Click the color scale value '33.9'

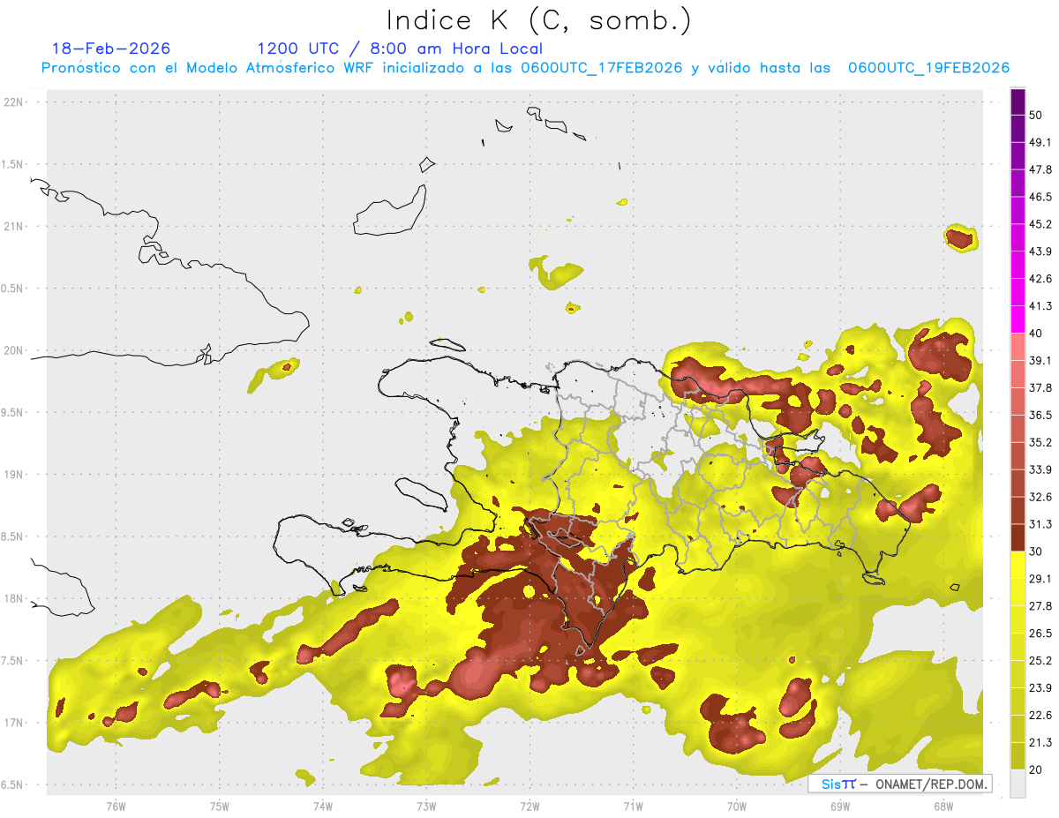(x=1040, y=469)
